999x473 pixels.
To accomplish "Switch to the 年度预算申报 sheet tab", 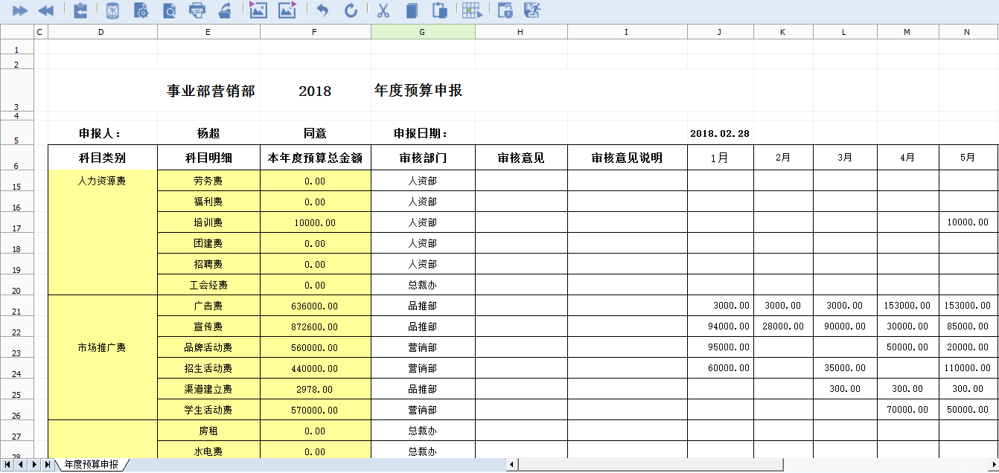I will (x=91, y=465).
